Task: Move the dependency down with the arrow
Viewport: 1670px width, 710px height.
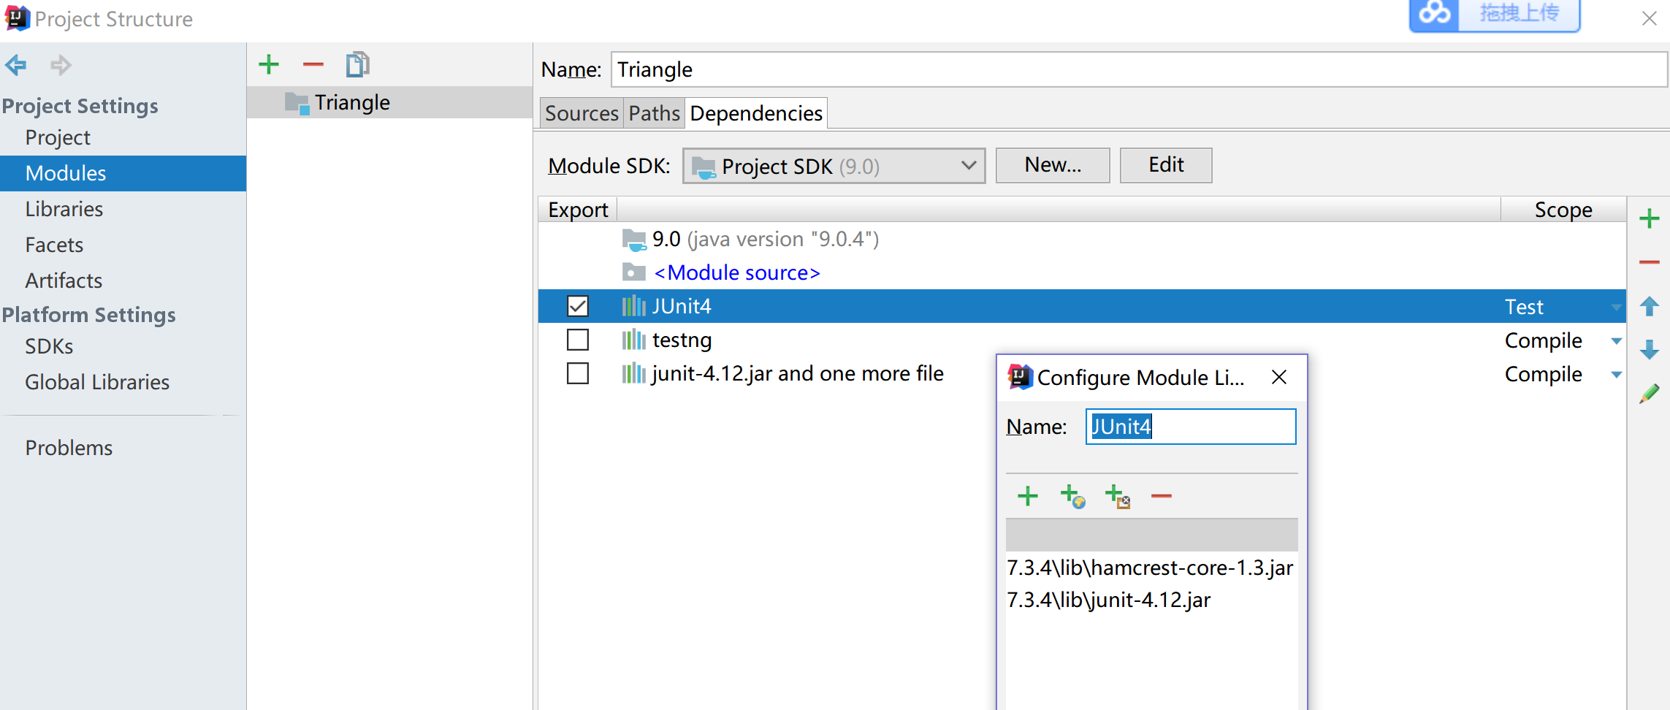Action: pyautogui.click(x=1649, y=350)
